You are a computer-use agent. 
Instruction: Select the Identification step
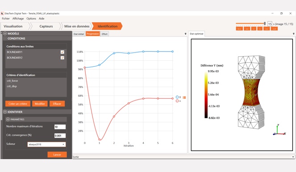(107, 26)
